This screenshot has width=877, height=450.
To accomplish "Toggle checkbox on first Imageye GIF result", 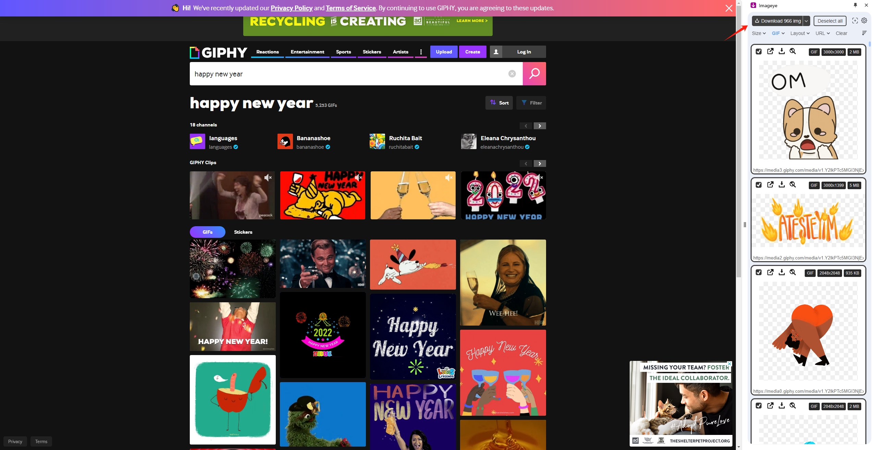I will pos(758,52).
